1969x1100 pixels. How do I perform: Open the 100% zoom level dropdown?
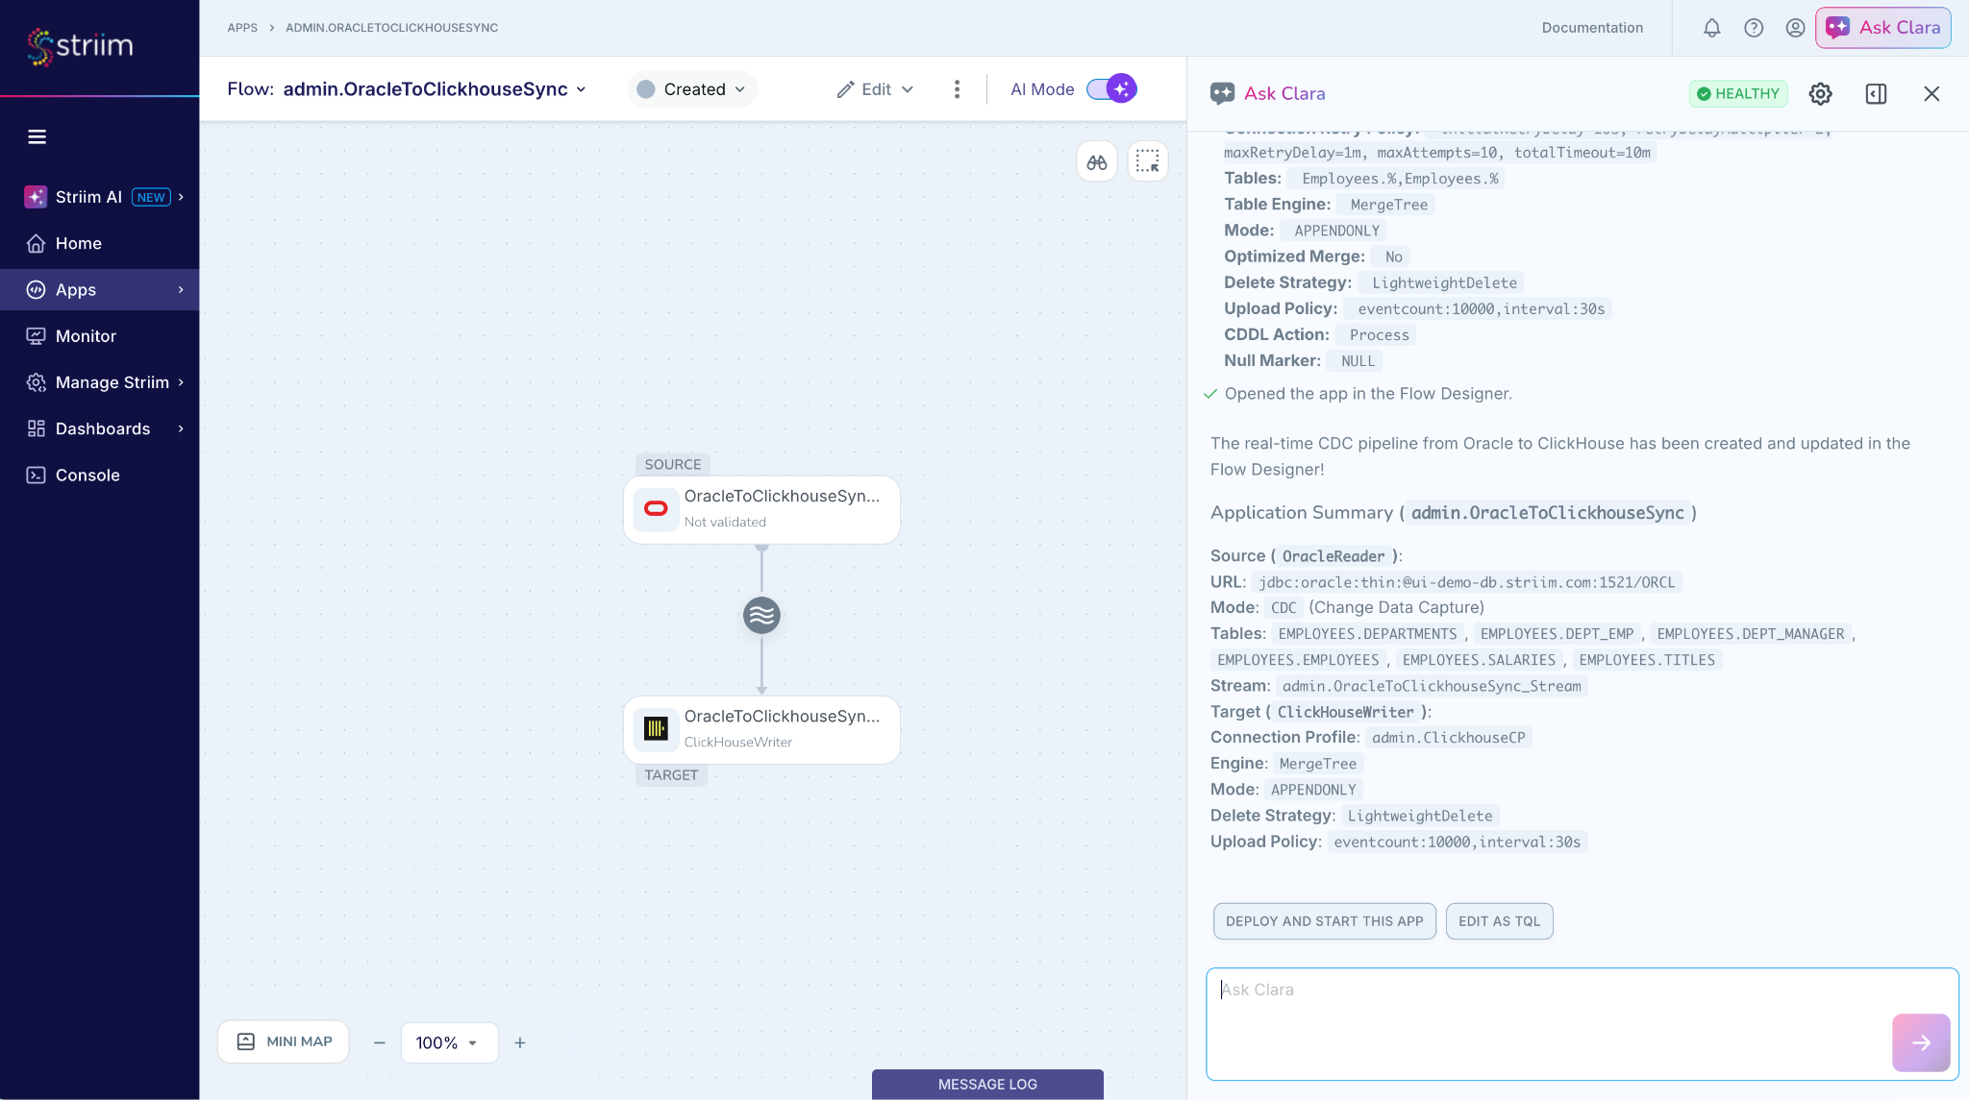[449, 1042]
